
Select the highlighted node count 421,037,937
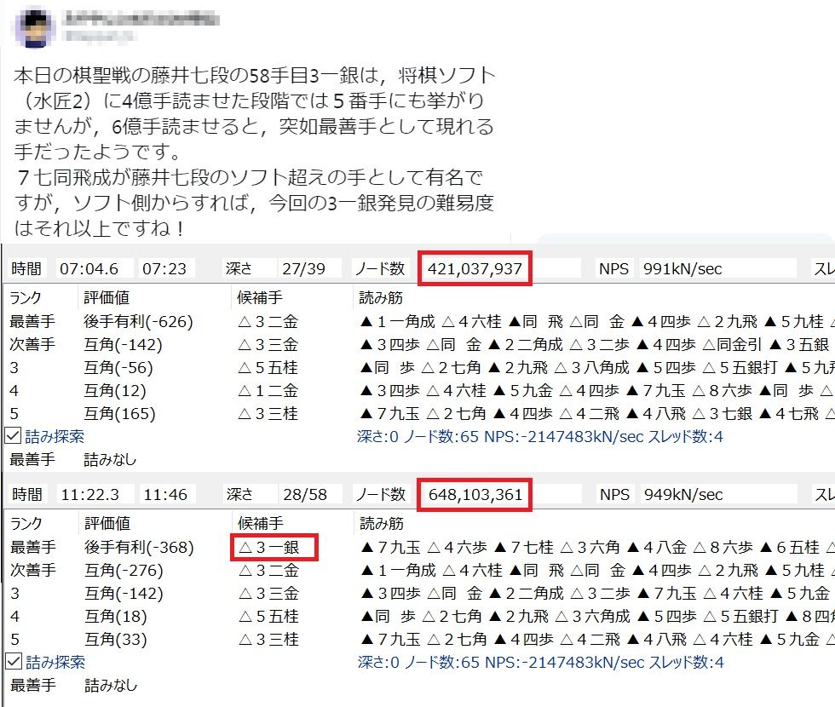475,267
